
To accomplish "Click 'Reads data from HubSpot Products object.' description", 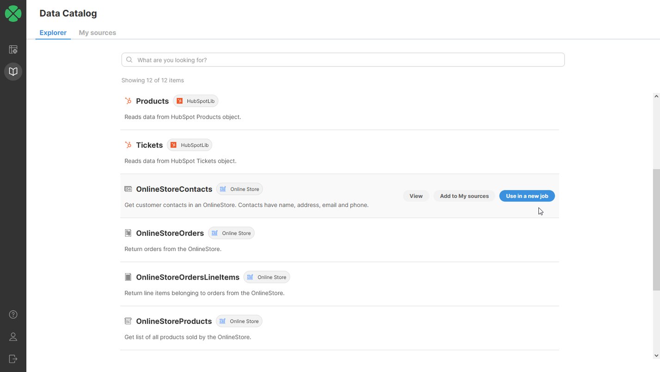I will tap(183, 117).
